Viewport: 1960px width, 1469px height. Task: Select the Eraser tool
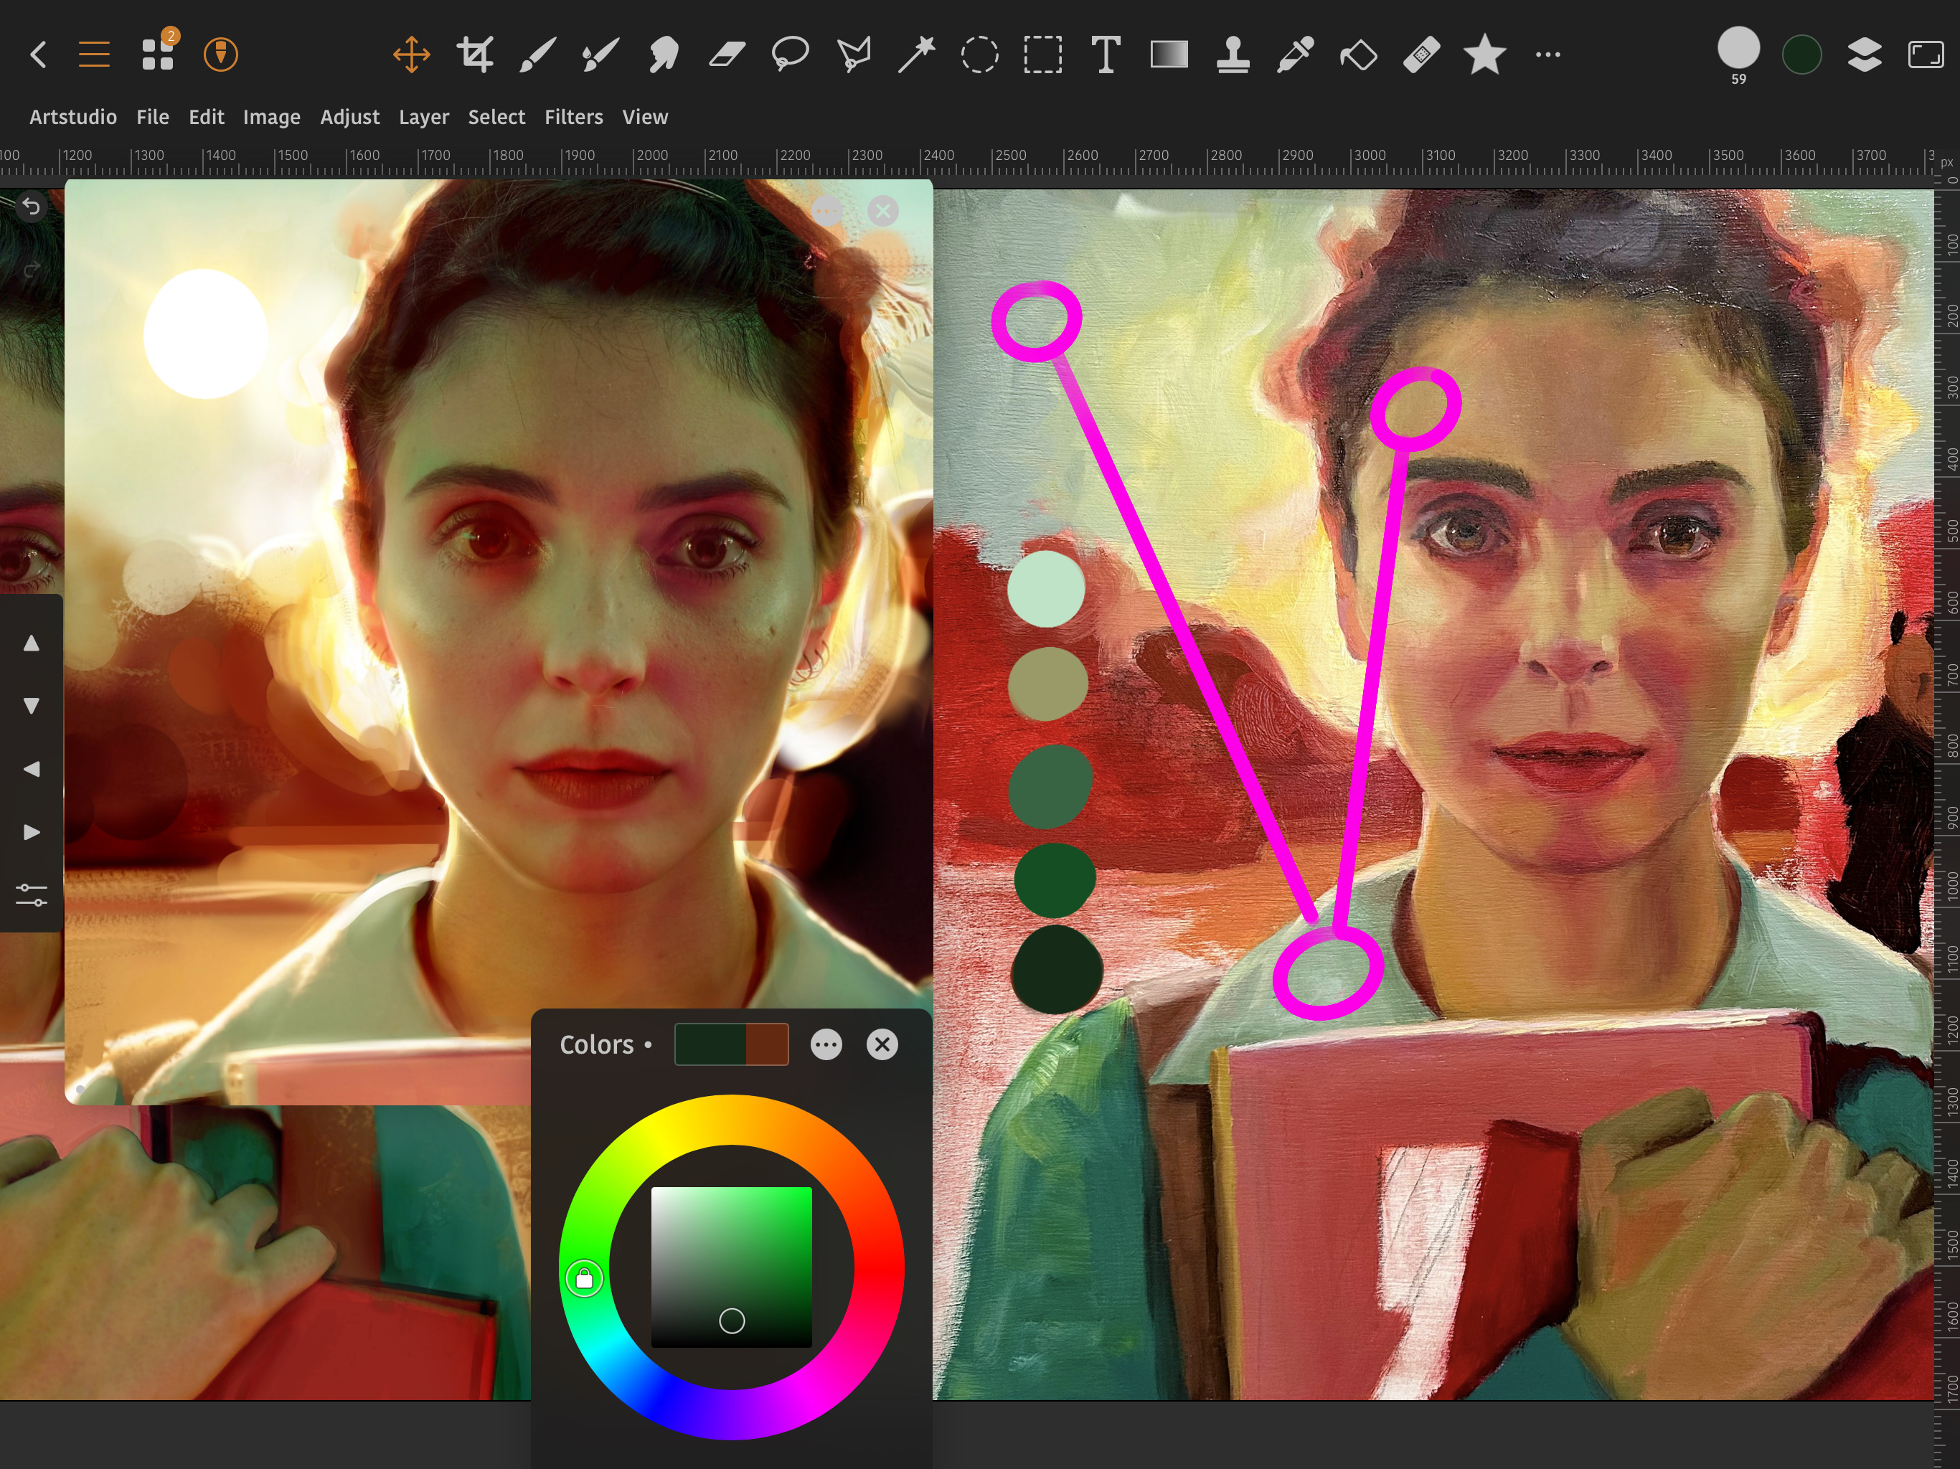click(x=727, y=55)
